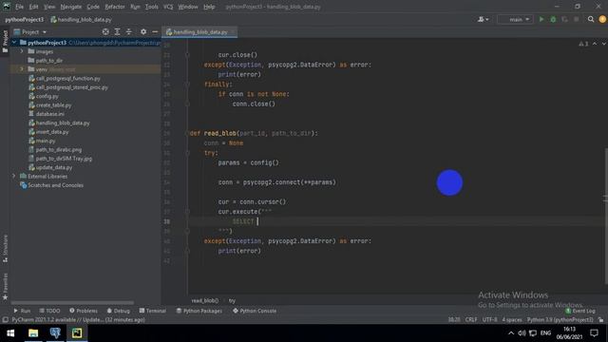Select update_data.py in project tree
The width and height of the screenshot is (608, 342).
(54, 167)
